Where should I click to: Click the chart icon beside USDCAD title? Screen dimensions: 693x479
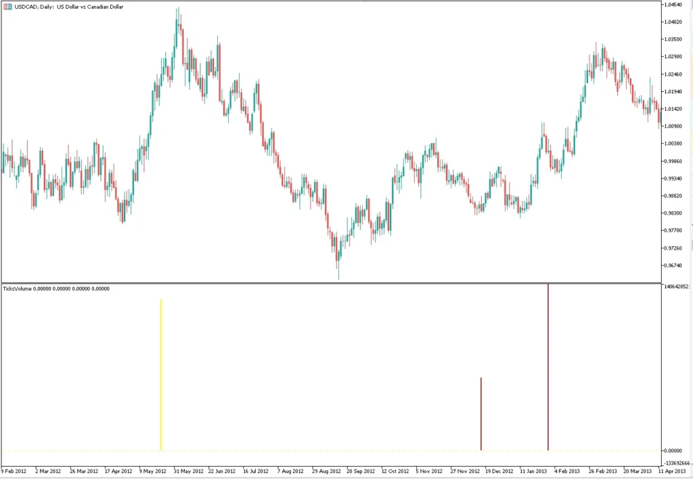coord(7,7)
